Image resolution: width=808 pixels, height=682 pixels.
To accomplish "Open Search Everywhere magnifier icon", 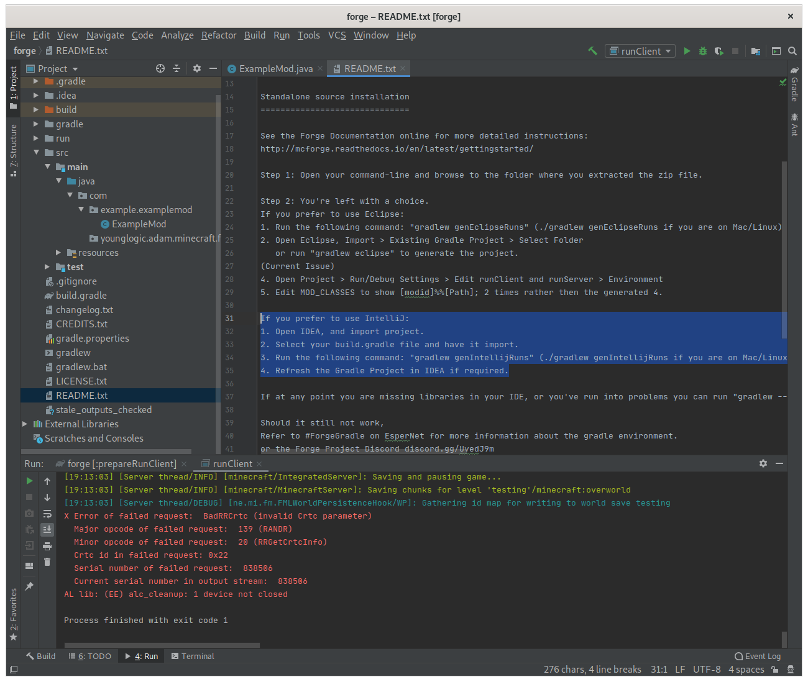I will (792, 51).
